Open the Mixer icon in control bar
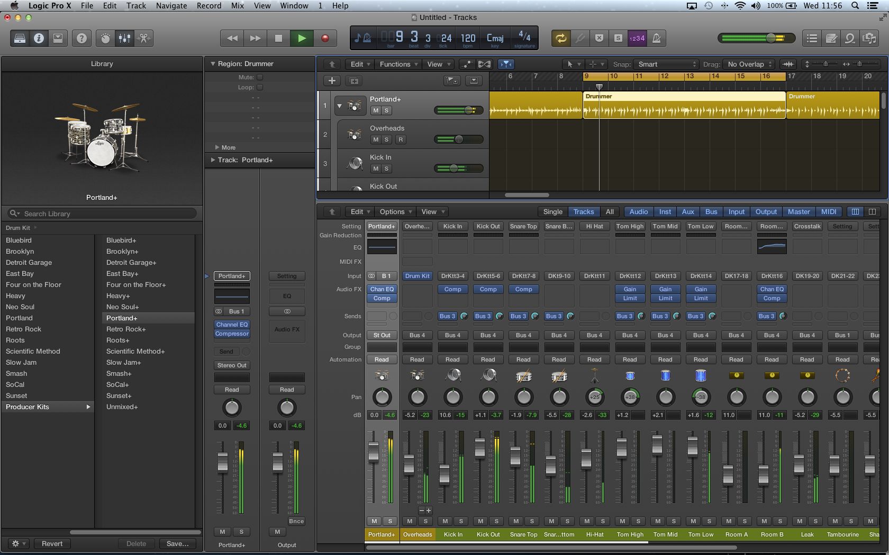Viewport: 889px width, 555px height. (x=124, y=38)
